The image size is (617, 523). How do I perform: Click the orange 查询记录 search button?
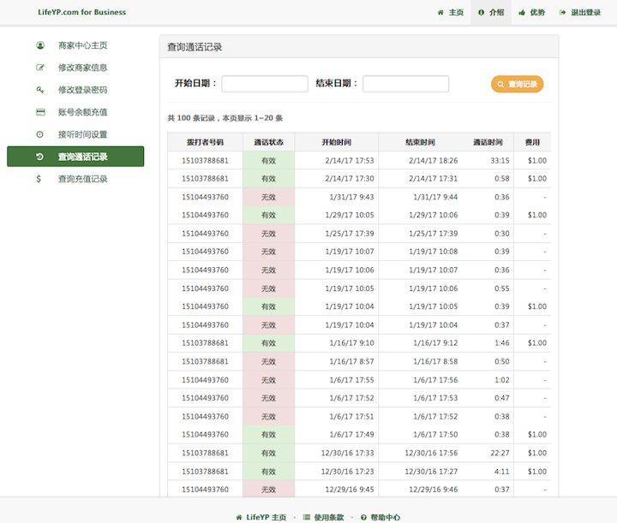[x=517, y=84]
